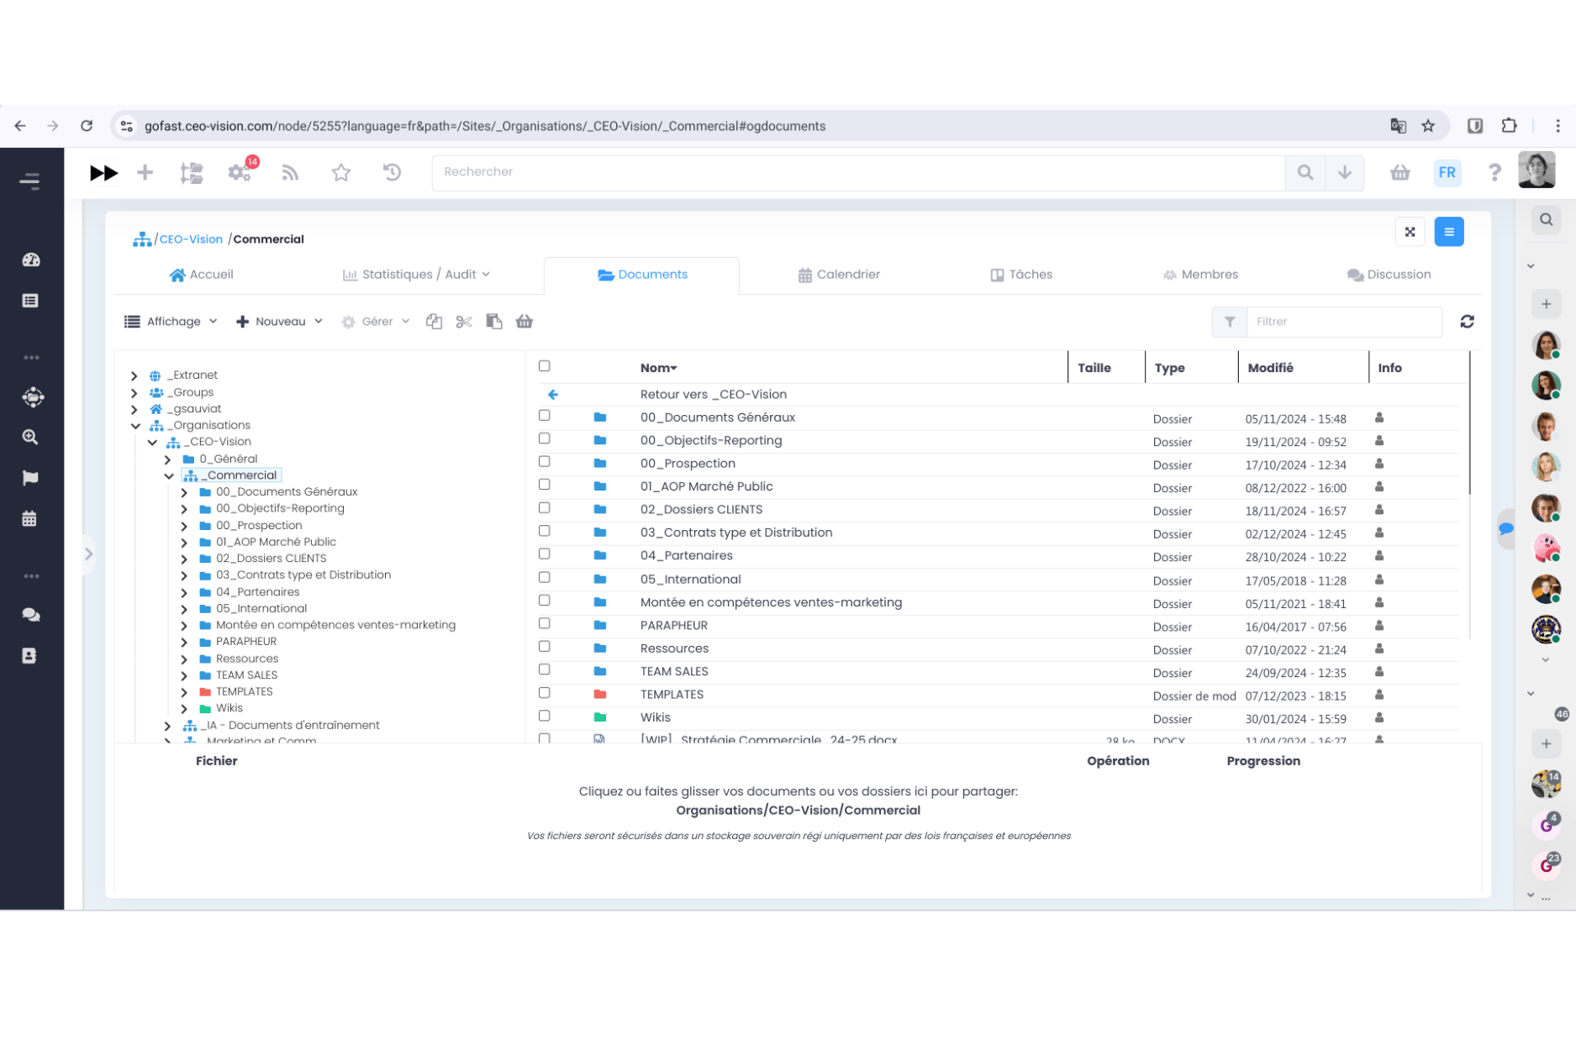This screenshot has width=1576, height=1050.
Task: Click Retour vers _CEO-Vision
Action: (x=713, y=395)
